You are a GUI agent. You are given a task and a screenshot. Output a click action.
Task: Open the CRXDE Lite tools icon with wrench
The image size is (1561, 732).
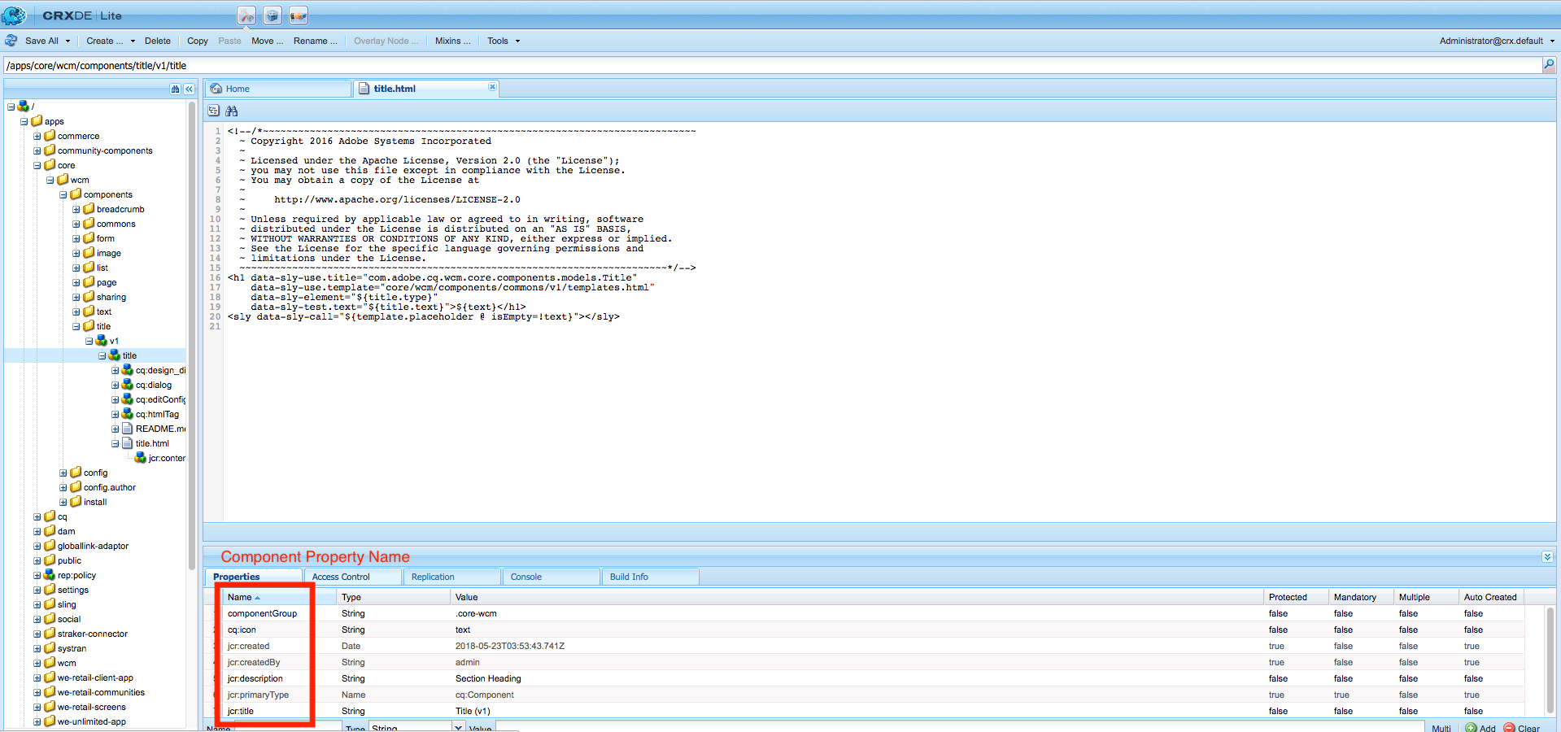pos(246,15)
